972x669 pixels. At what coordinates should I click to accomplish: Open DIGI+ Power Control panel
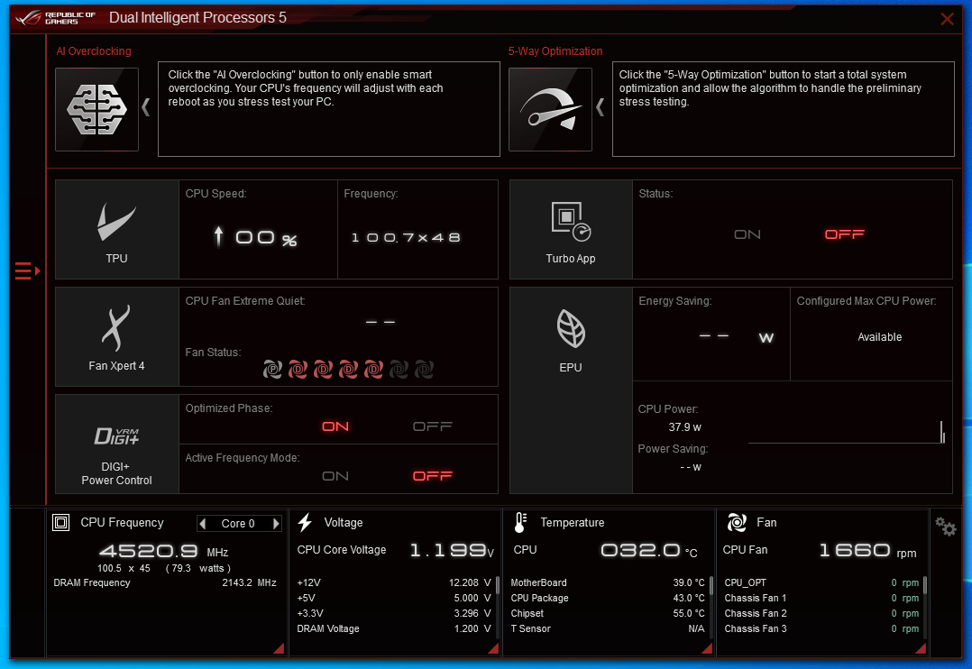coord(116,444)
